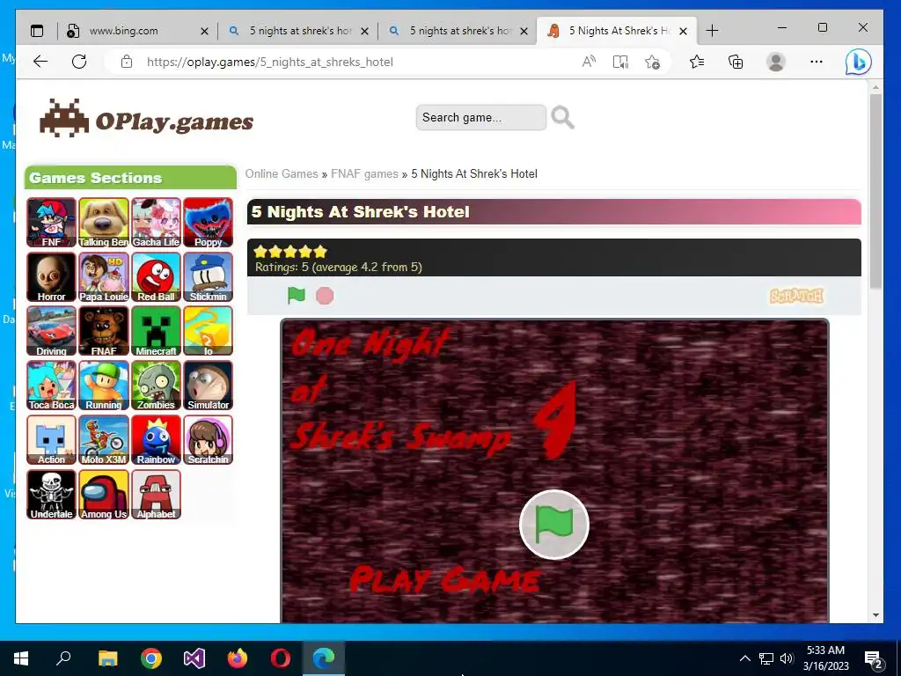The image size is (901, 676).
Task: View site information lock icon
Action: point(127,62)
